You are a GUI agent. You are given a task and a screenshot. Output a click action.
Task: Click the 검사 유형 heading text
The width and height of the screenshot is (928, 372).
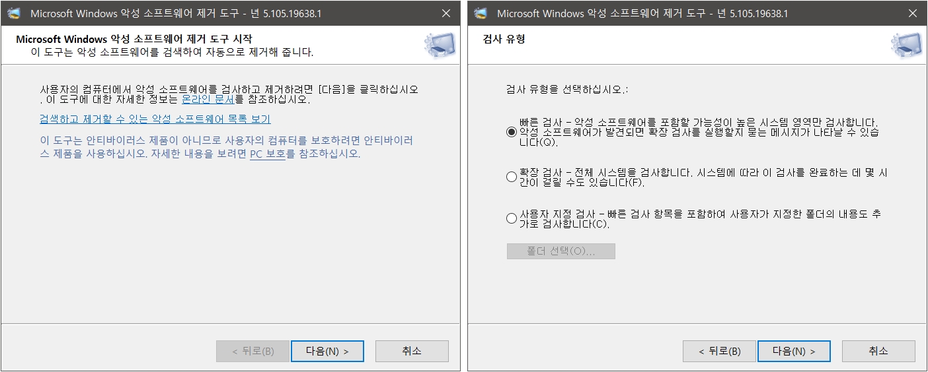[x=504, y=40]
